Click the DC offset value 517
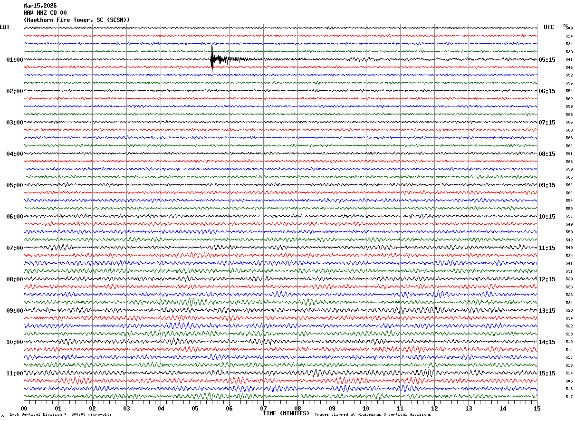 [x=569, y=397]
